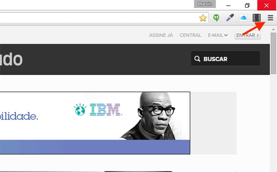
Task: Open the Chrome hamburger menu
Action: tap(270, 18)
